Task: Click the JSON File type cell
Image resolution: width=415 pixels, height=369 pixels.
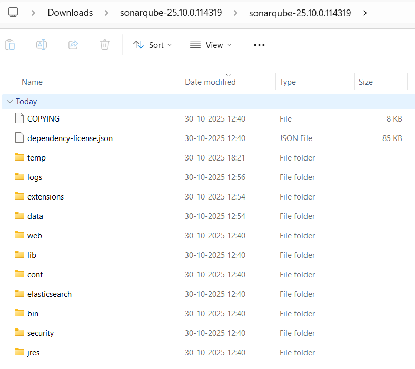Action: tap(296, 138)
